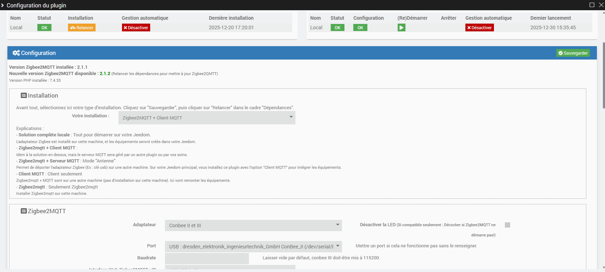Click the 'Laisser vide par défaut' baudrate hint

point(321,258)
